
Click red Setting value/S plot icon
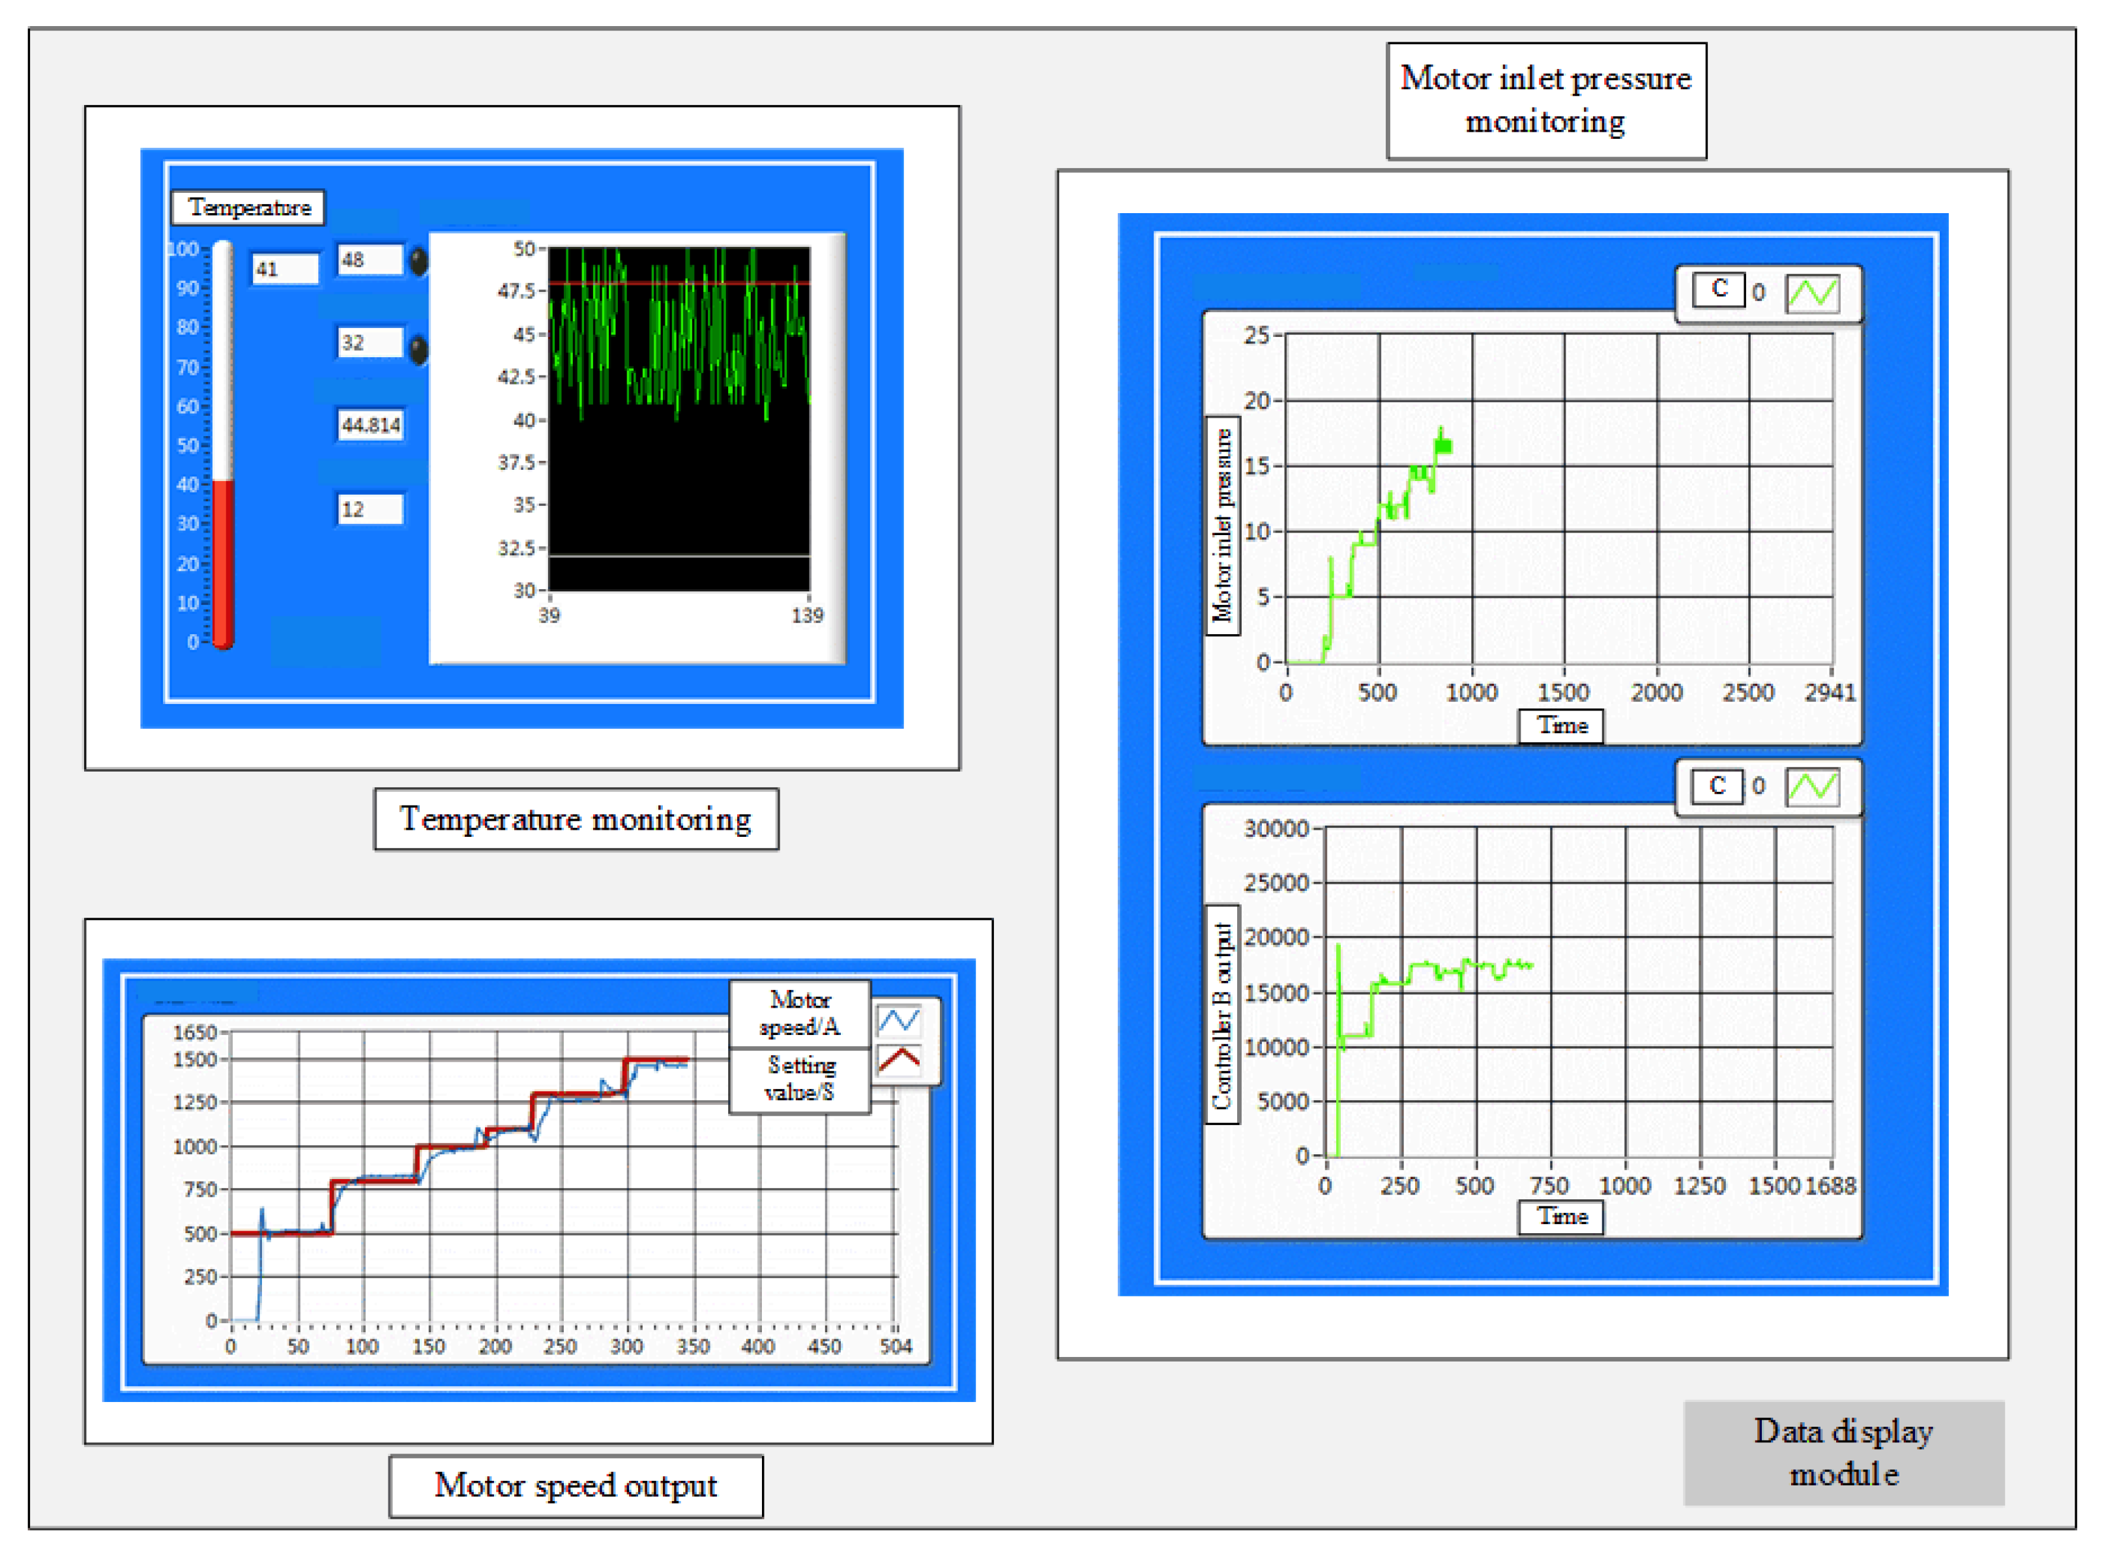click(x=898, y=1060)
